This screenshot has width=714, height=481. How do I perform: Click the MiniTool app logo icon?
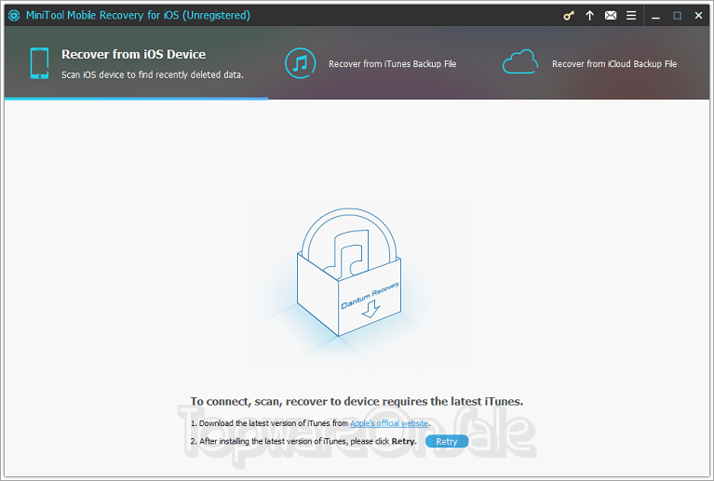(14, 16)
